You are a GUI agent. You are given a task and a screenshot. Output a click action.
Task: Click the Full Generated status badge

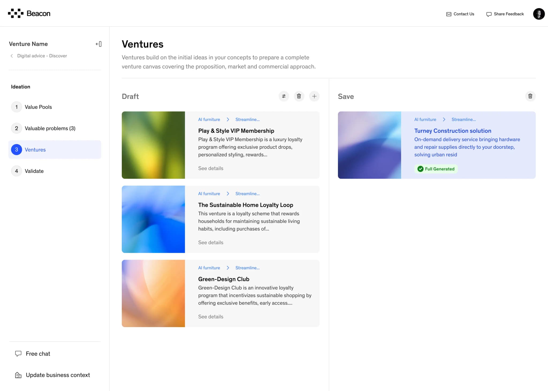click(x=436, y=169)
